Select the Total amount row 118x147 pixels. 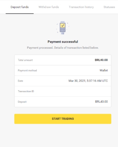pos(63,60)
